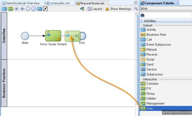
Task: Select the Activity tool in editor toolbar
Action: click(4, 9)
